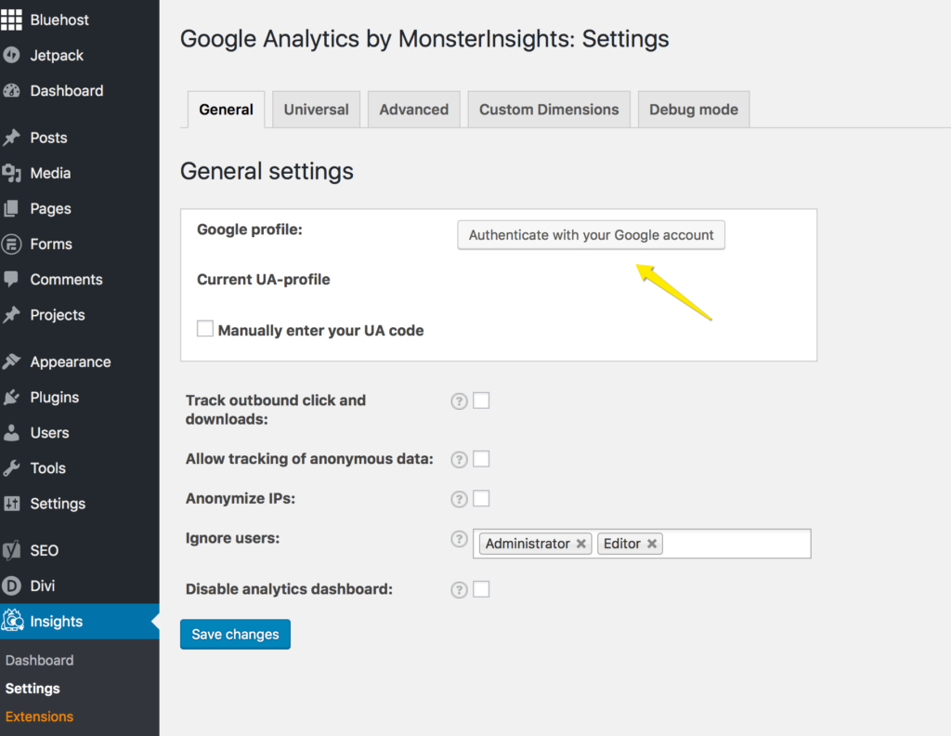This screenshot has height=736, width=951.
Task: Go to the Custom Dimensions tab
Action: (x=549, y=110)
